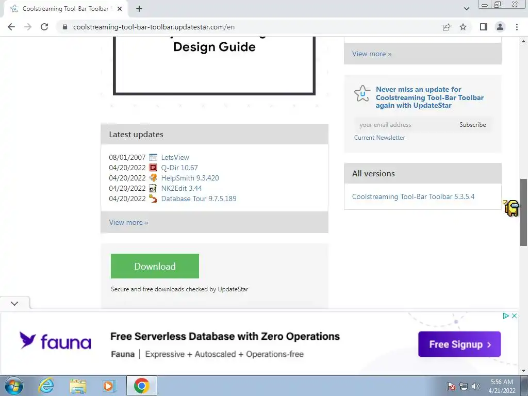
Task: Click the Free Signup ad button
Action: [459, 344]
